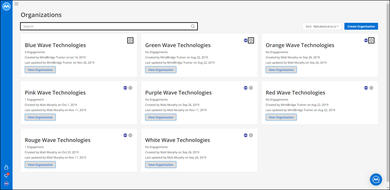Screen dimensions: 390x190
Task: Open the MindBridge chat bubble
Action: 376,179
